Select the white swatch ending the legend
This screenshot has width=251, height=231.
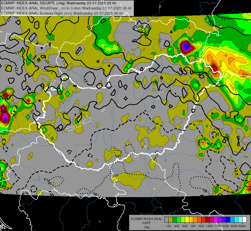pos(244,219)
